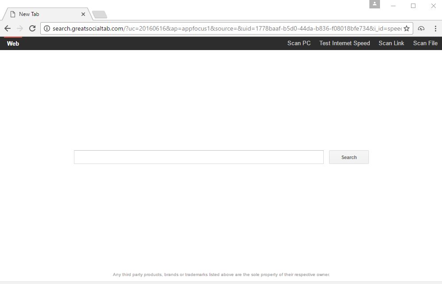Reload the current page
This screenshot has height=284, width=442.
coord(32,28)
